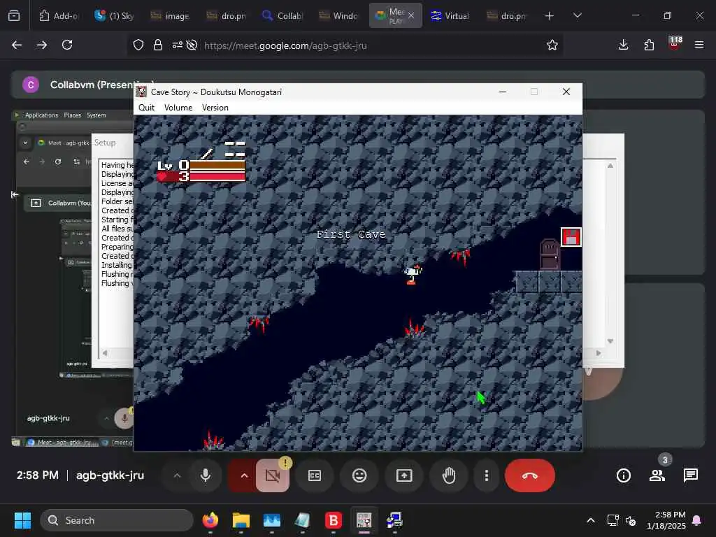Open the site permissions icon in address bar
Image resolution: width=716 pixels, height=537 pixels.
point(177,45)
